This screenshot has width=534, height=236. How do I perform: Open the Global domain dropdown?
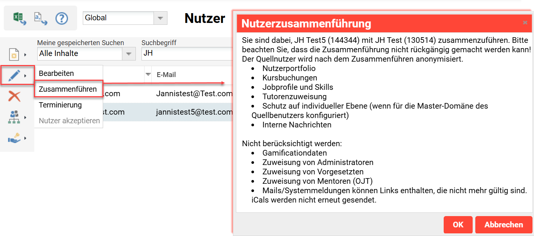160,18
